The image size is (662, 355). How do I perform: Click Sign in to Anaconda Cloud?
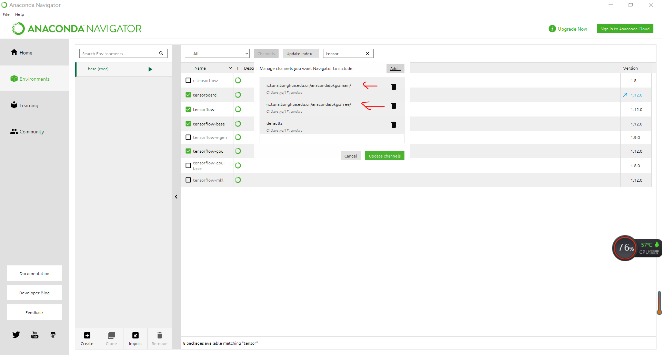coord(625,29)
